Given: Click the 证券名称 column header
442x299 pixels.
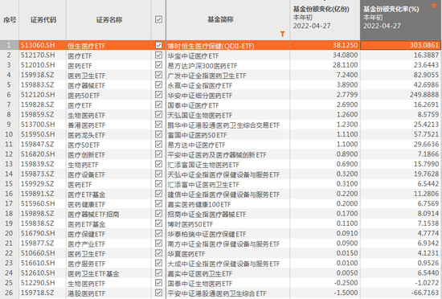Looking at the screenshot, I should coord(108,20).
